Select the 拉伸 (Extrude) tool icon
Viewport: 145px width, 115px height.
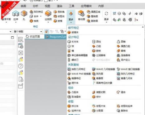click(16, 14)
